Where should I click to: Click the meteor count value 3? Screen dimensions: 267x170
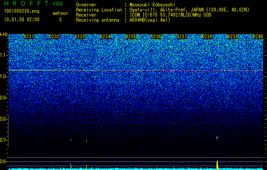point(60,20)
